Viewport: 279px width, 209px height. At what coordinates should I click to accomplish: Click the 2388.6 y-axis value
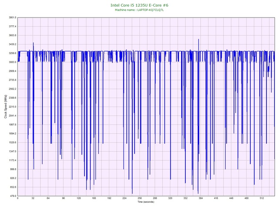pyautogui.click(x=12, y=98)
